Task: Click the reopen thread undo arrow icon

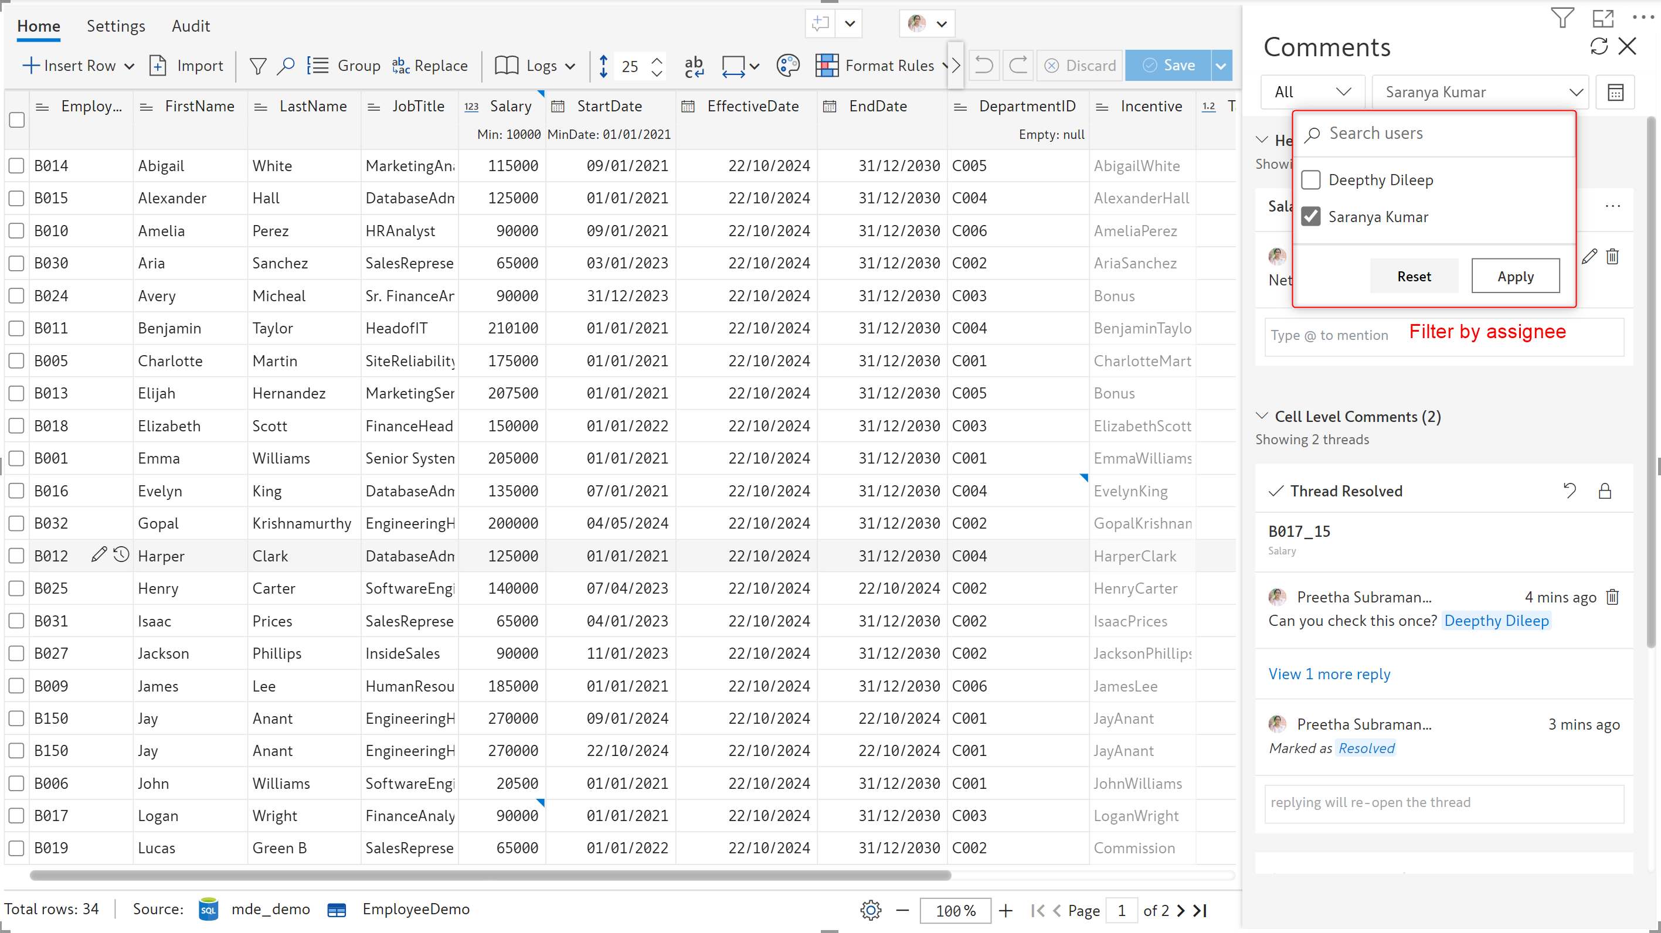Action: point(1570,491)
